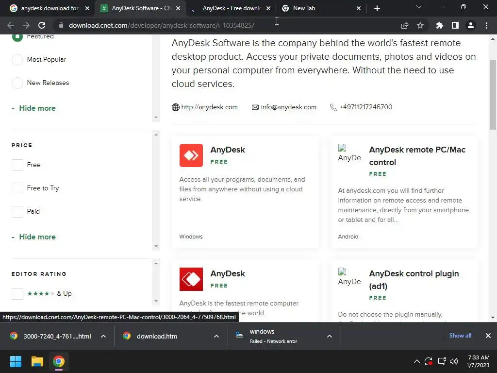The width and height of the screenshot is (497, 373).
Task: Click the globe icon beside anydesk.com
Action: click(176, 107)
